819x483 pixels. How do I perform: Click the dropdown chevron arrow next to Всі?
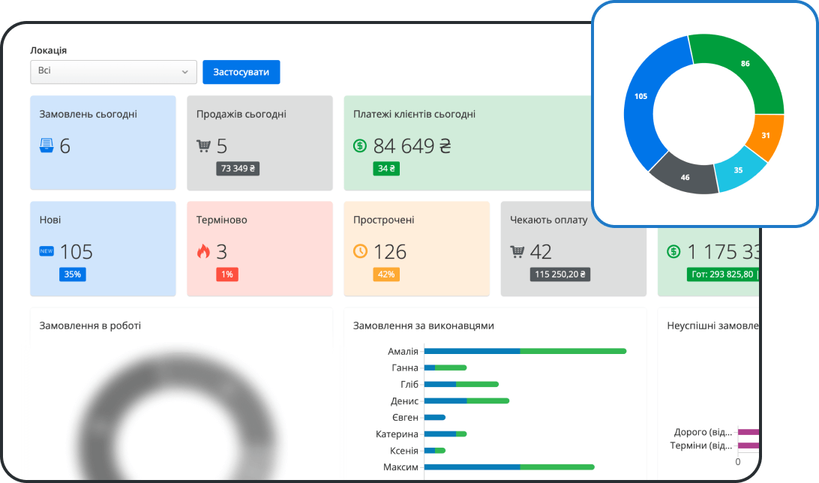tap(184, 72)
